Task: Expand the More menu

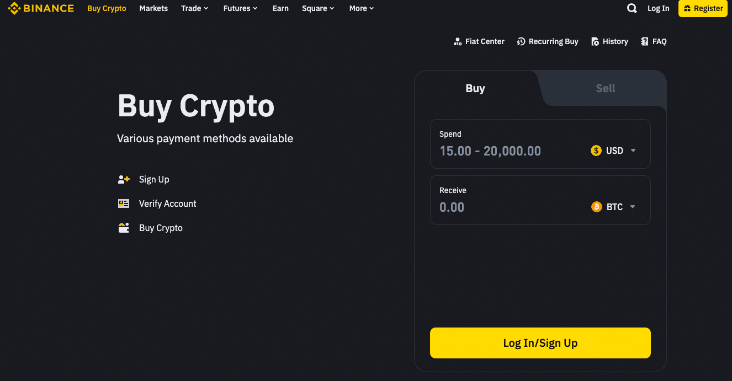Action: [x=362, y=8]
